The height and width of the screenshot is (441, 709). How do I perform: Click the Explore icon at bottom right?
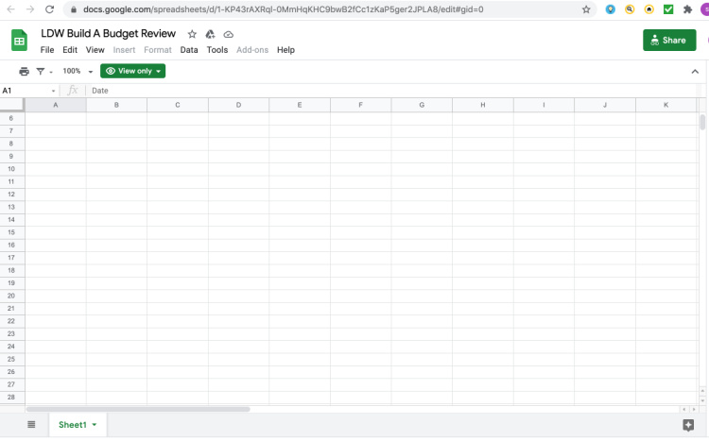[688, 425]
